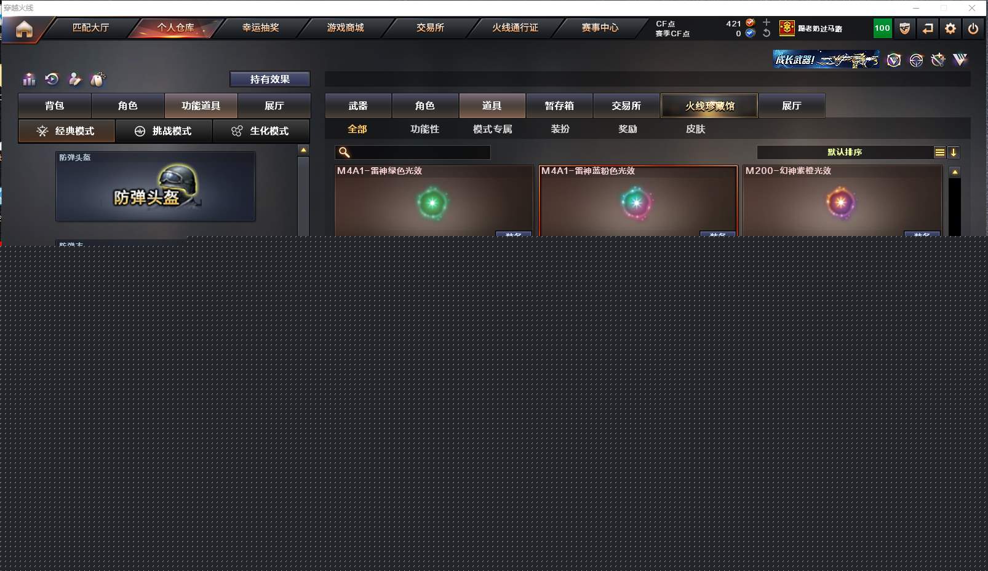Click the item search field

413,152
